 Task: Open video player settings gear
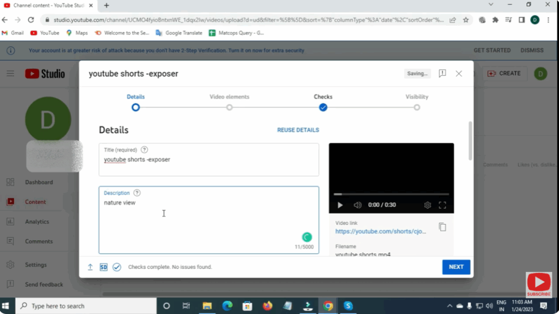427,205
